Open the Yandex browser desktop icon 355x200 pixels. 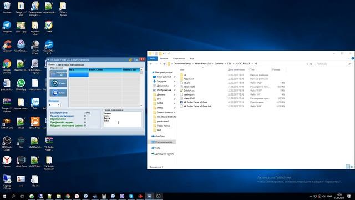(x=7, y=162)
